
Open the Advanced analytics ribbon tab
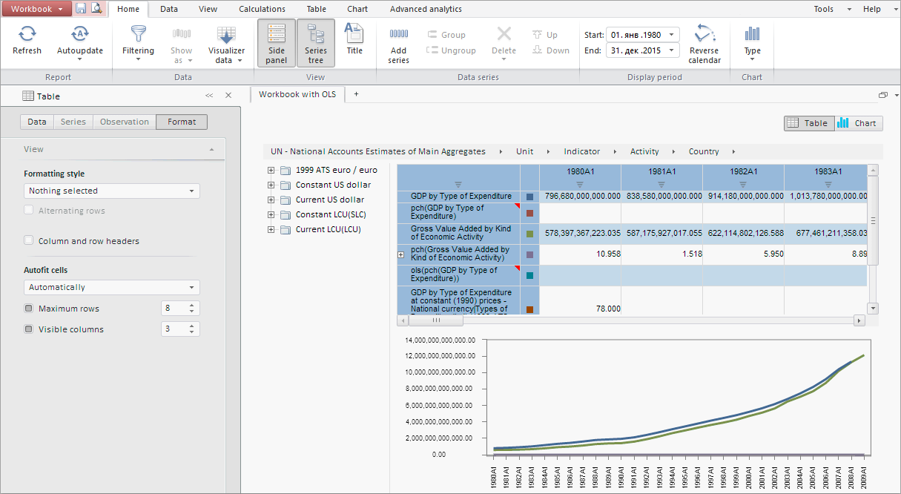point(426,9)
